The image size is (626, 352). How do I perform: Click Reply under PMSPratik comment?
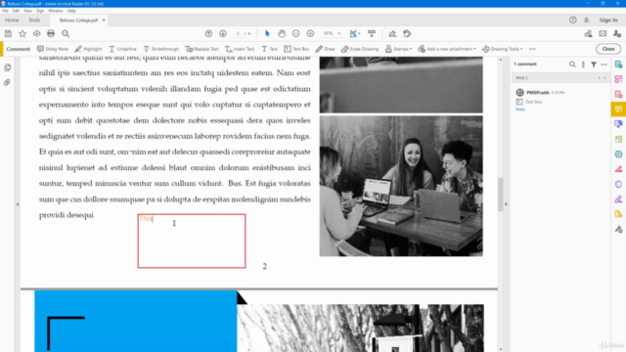pos(520,109)
